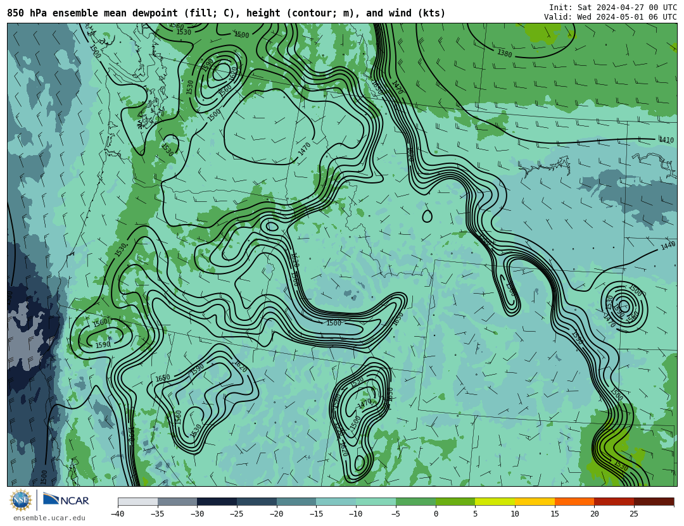Click the -40 colorbar tick label
This screenshot has width=684, height=526.
(117, 514)
